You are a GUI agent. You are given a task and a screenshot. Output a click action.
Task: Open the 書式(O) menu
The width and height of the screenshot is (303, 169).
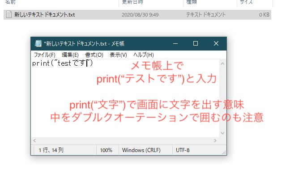click(94, 55)
